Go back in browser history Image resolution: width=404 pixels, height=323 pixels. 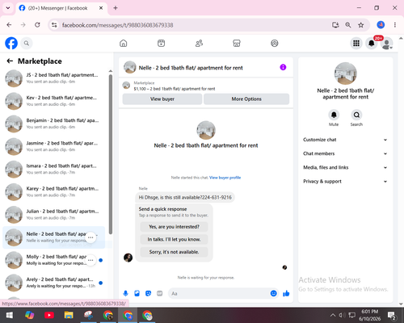point(9,25)
